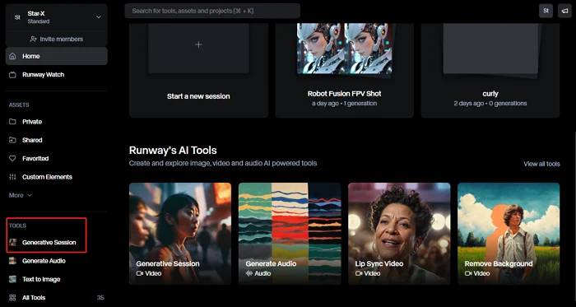
Task: Open the Custom Elements sliders icon
Action: [x=13, y=177]
